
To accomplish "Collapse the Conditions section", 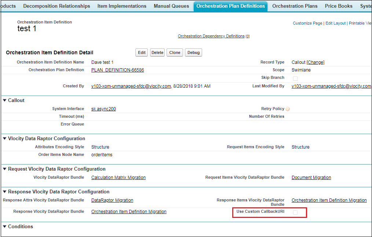I will (x=4, y=227).
